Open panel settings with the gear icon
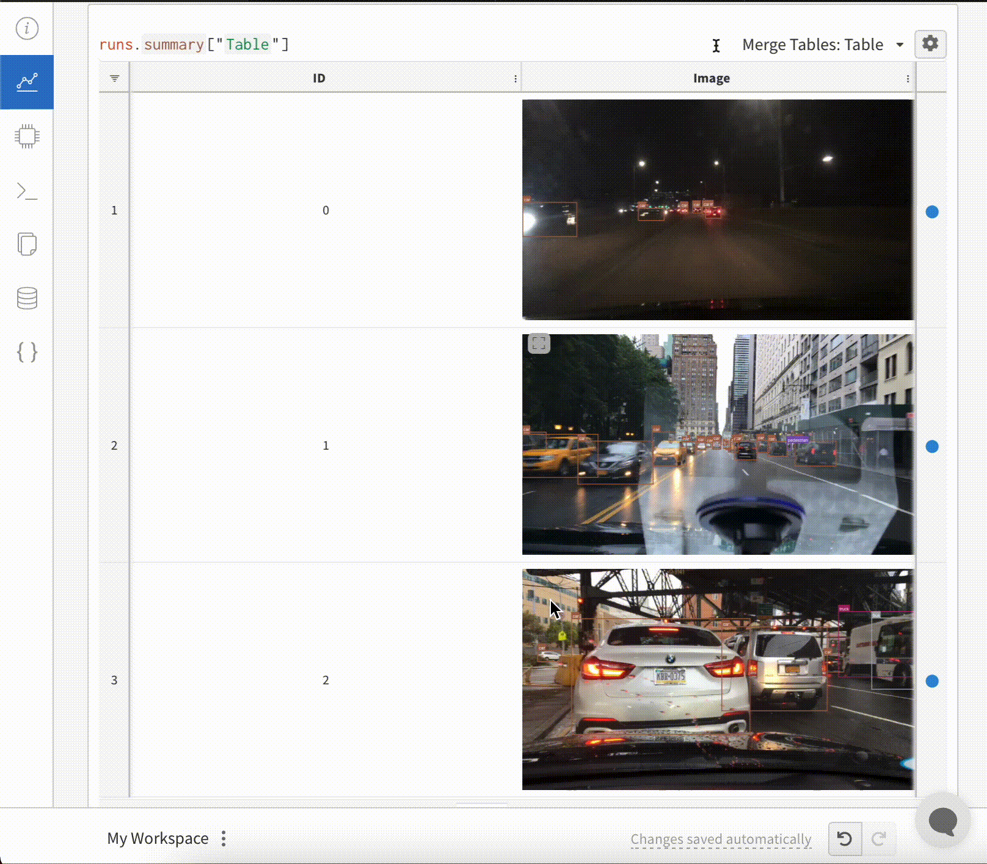The width and height of the screenshot is (987, 864). click(930, 44)
